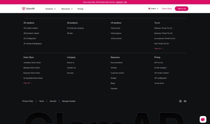Open Virtual events link
Screen dimensions: 210x124
click(x=116, y=38)
